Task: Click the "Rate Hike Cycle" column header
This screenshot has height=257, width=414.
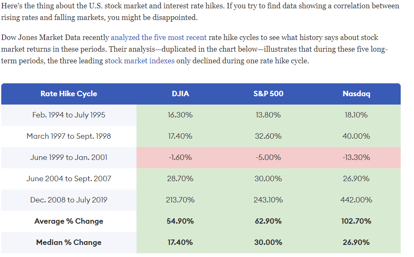Action: (x=69, y=94)
